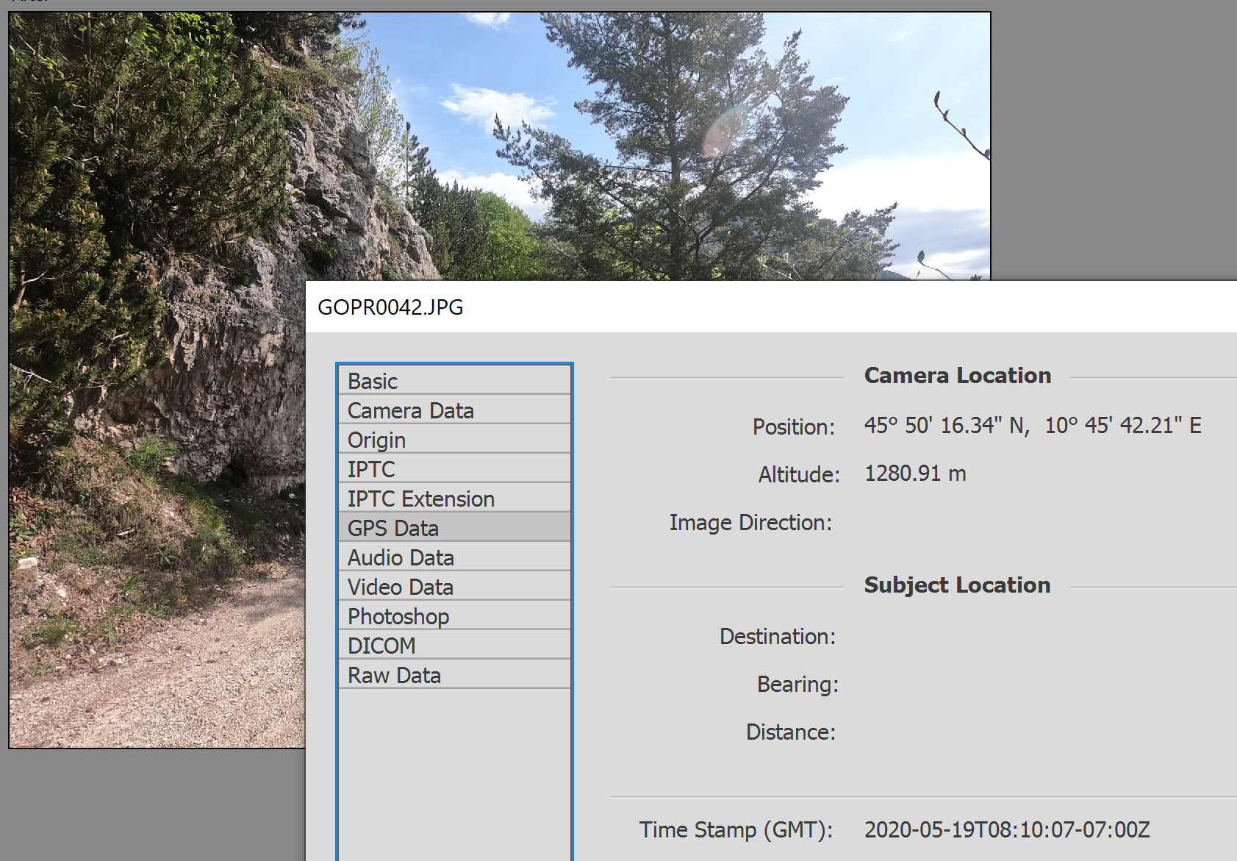The image size is (1237, 861).
Task: Click the Destination label
Action: point(778,637)
